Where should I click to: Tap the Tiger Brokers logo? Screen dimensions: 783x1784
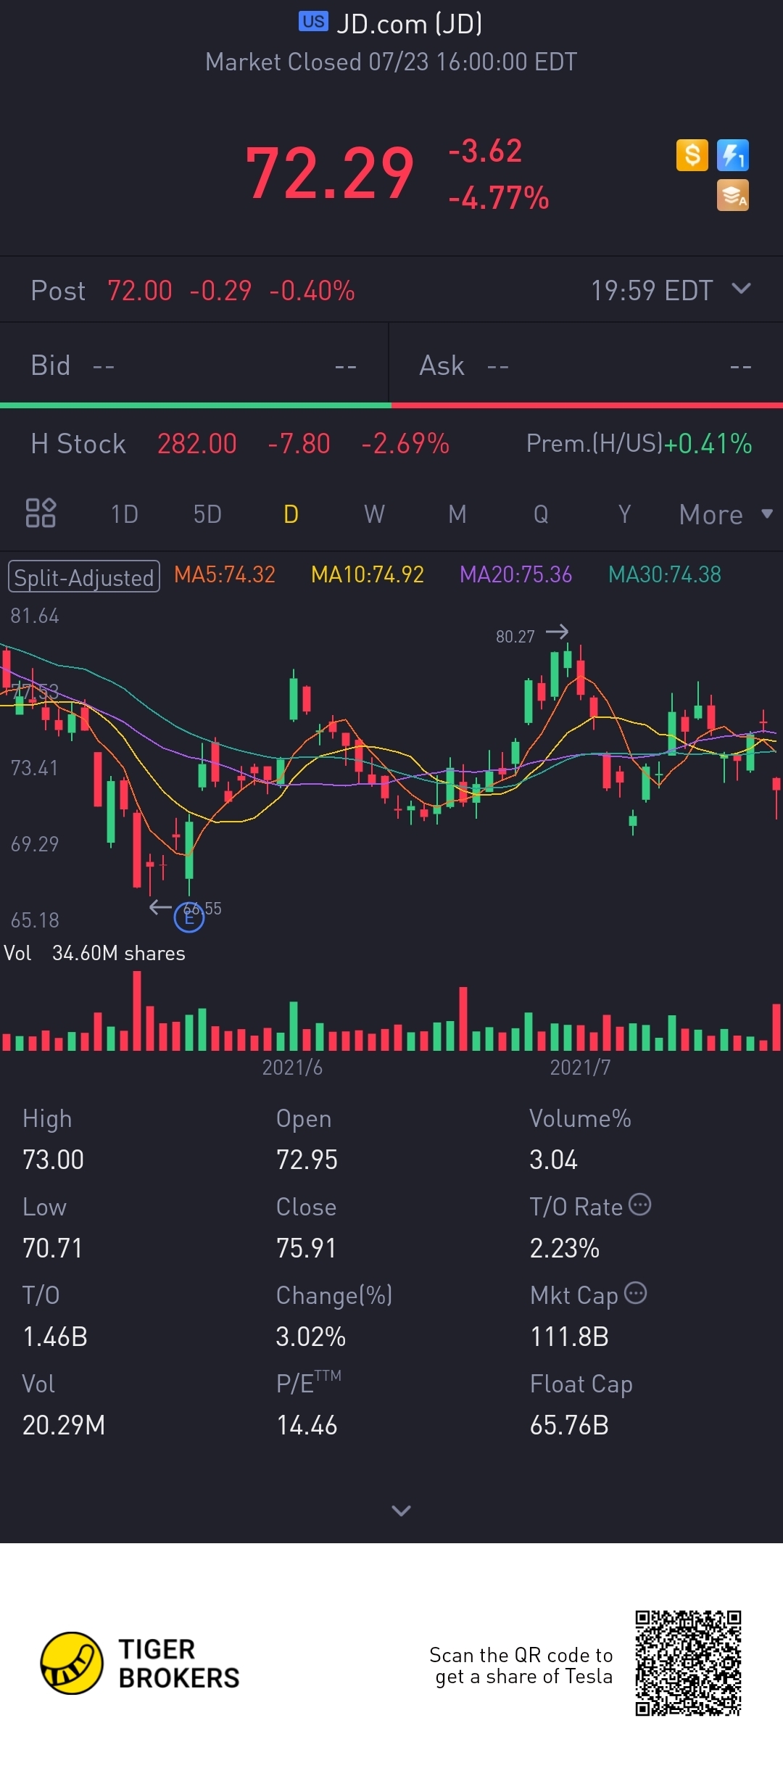click(x=140, y=1664)
